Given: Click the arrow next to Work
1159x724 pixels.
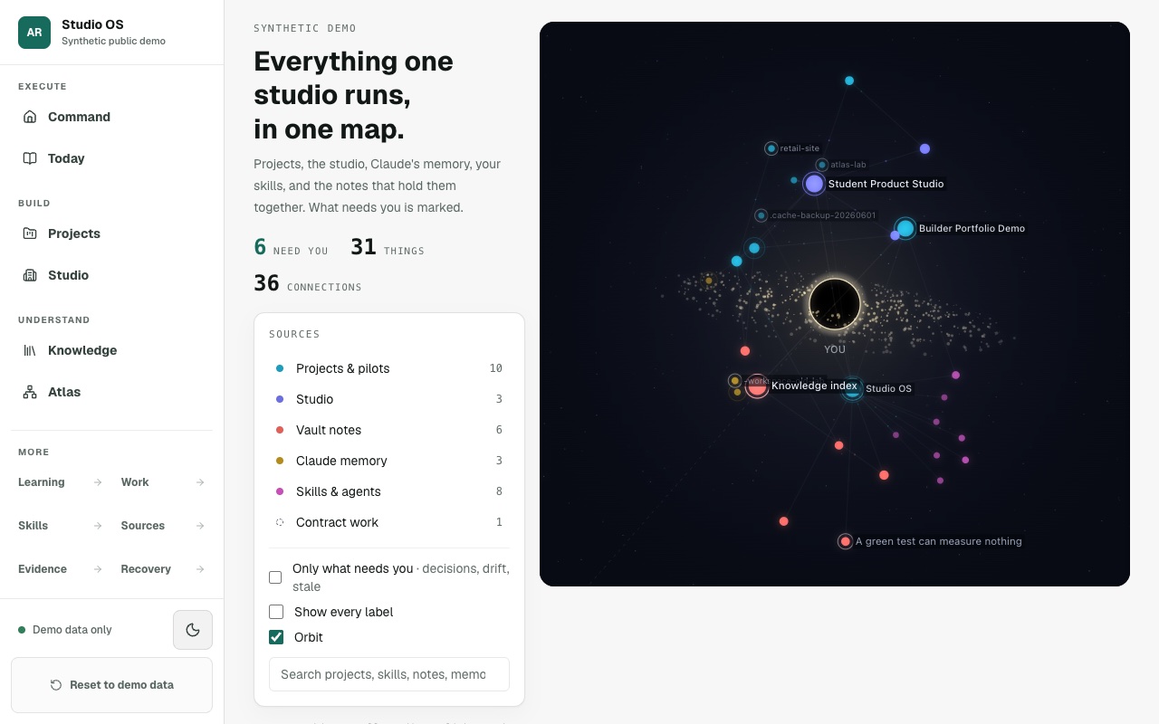Looking at the screenshot, I should tap(200, 482).
